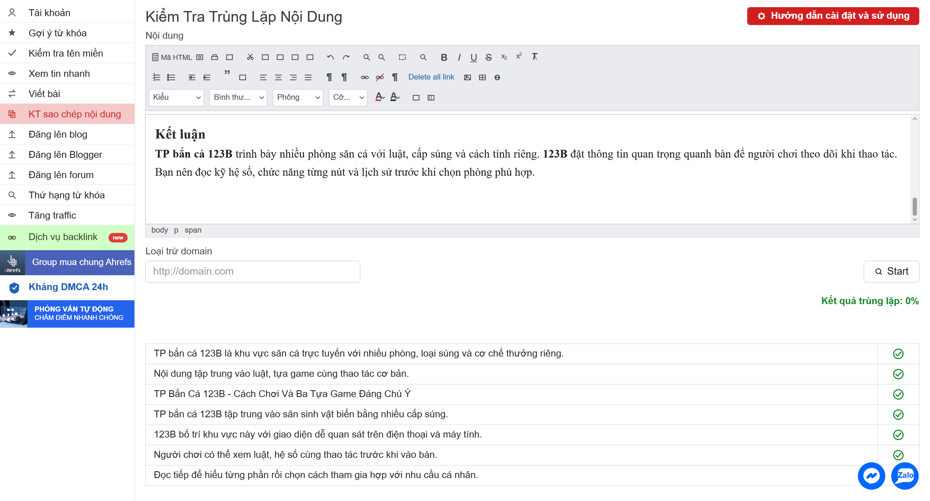Image resolution: width=930 pixels, height=501 pixels.
Task: Toggle italic formatting
Action: [459, 57]
